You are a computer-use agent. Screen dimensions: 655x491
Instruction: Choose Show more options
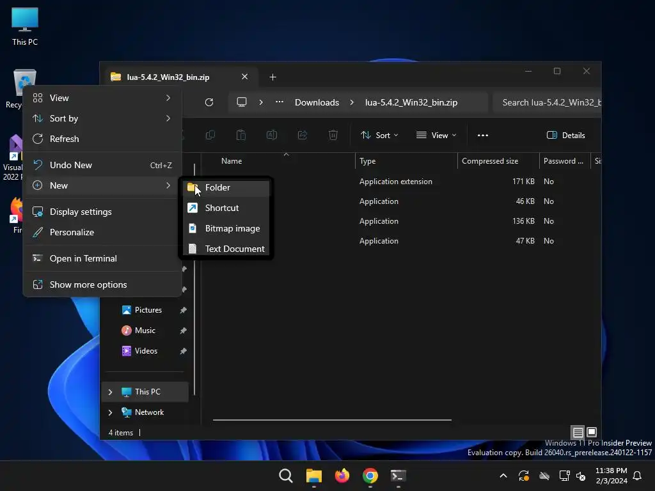pos(103,284)
